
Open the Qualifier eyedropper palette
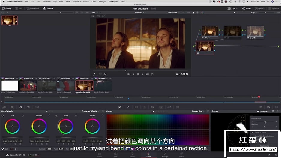(128, 107)
